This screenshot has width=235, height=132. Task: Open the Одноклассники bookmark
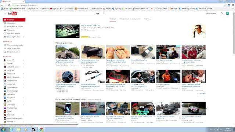pos(82,9)
